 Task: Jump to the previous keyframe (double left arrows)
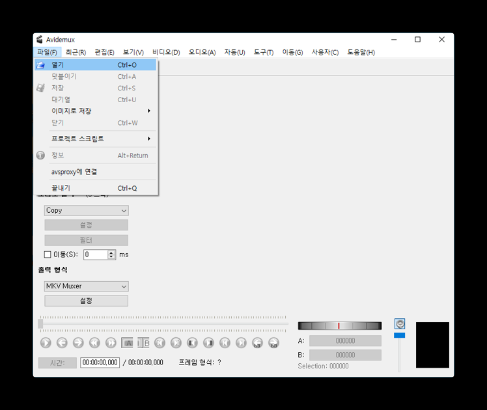click(x=94, y=343)
